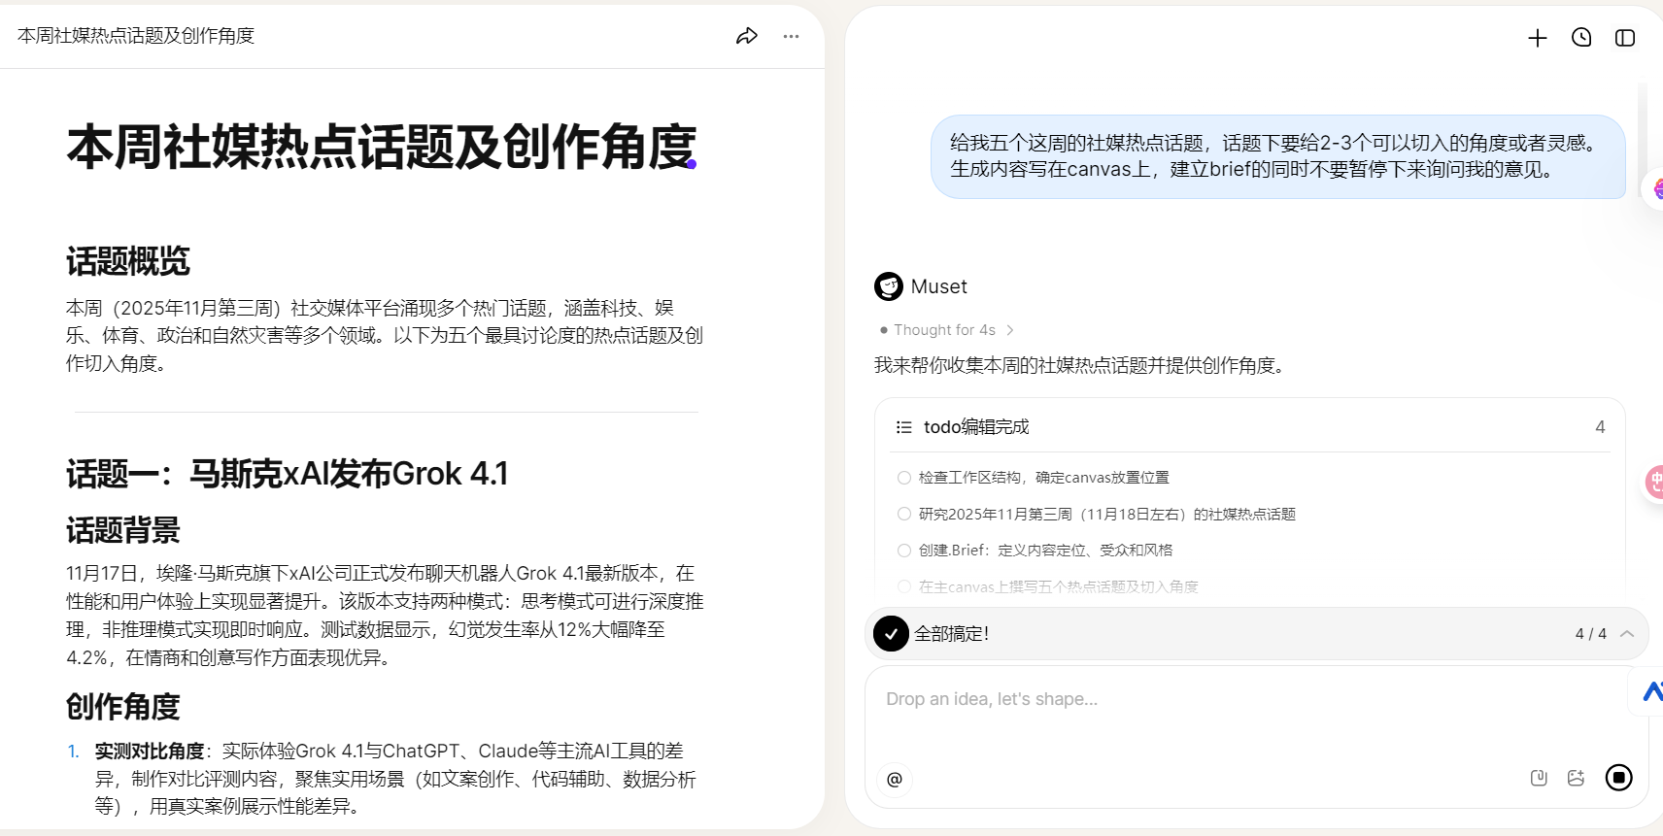Click the share arrow icon in document header
1663x836 pixels.
[x=746, y=37]
